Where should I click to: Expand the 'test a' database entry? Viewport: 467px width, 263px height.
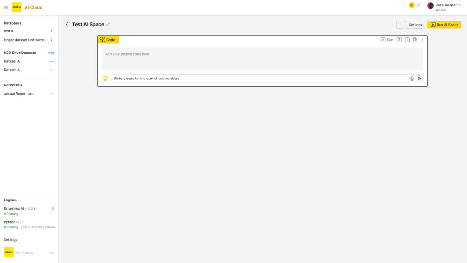52,31
